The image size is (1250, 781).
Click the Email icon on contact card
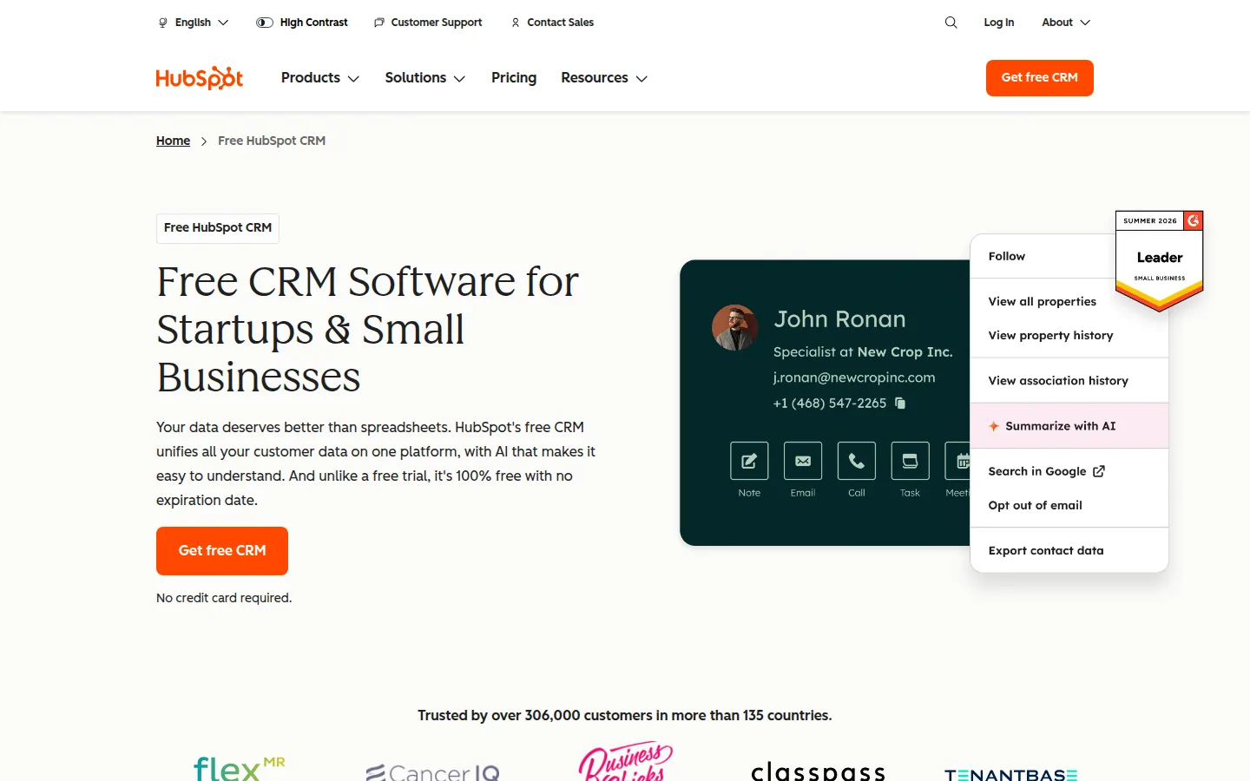(803, 461)
